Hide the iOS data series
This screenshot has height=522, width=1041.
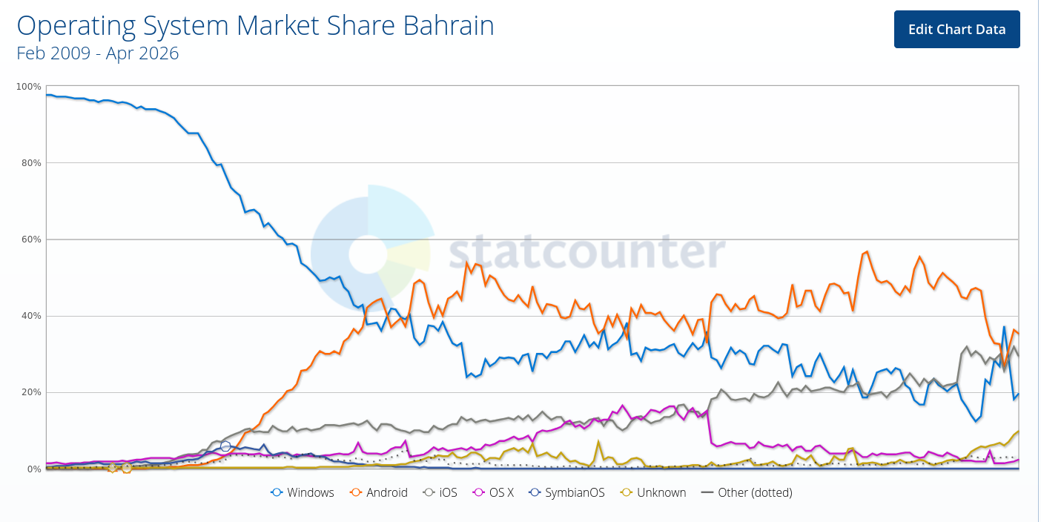pyautogui.click(x=440, y=492)
